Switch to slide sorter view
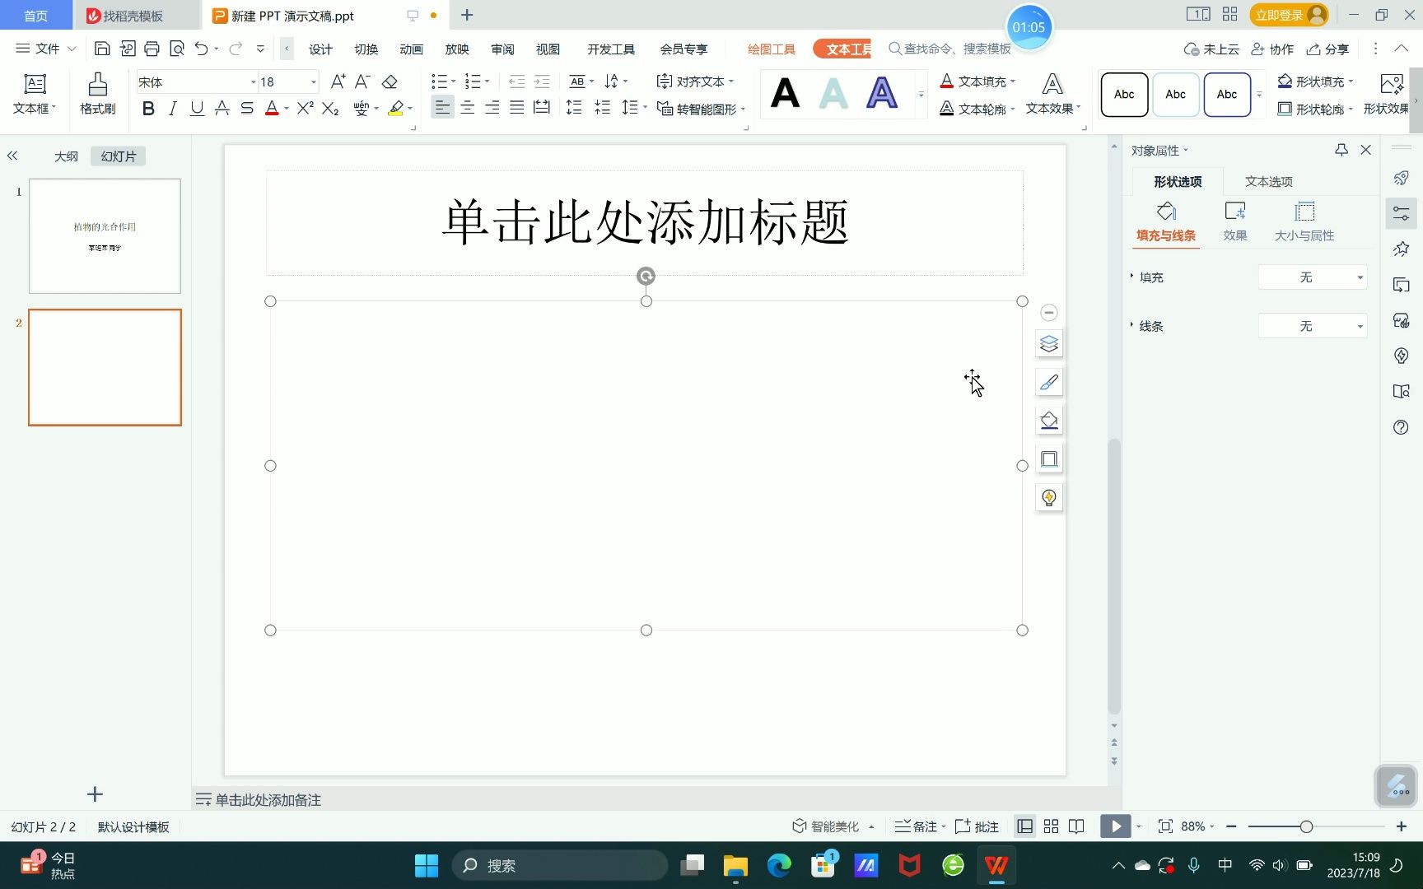This screenshot has height=889, width=1423. click(1051, 826)
